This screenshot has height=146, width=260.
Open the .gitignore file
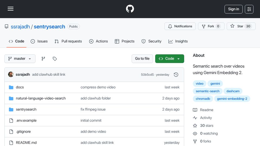click(x=23, y=132)
